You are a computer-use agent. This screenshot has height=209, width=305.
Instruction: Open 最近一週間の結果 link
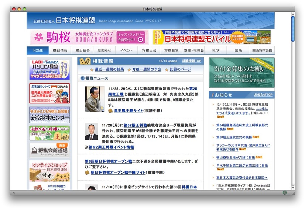pyautogui.click(x=109, y=69)
